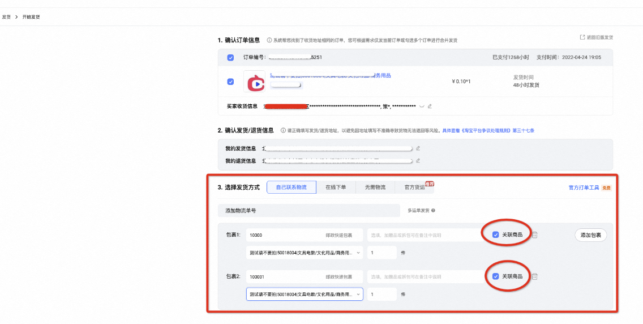This screenshot has width=643, height=324.
Task: Switch to 无需物流 tab
Action: pyautogui.click(x=375, y=187)
